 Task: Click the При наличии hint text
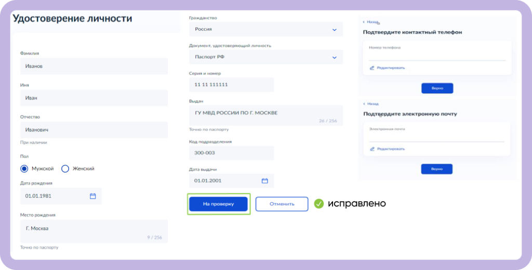(x=34, y=143)
